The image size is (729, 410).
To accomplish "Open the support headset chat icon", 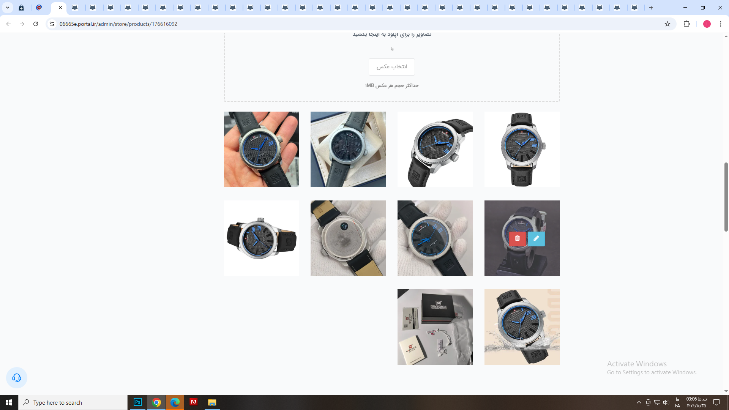I will pos(17,378).
